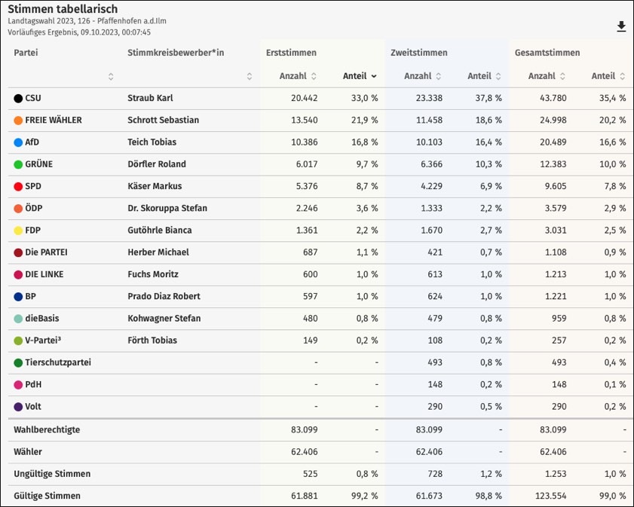Click the Stimmen tabellarisch heading
634x507 pixels.
tap(63, 9)
